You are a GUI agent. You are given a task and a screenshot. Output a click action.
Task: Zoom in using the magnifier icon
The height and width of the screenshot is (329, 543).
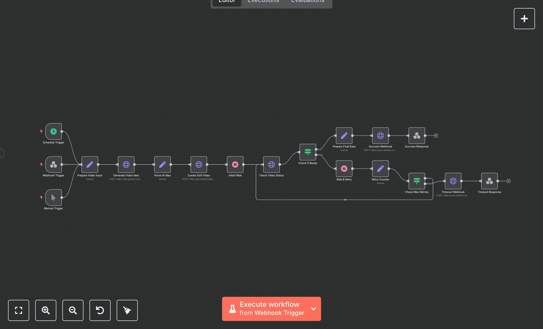click(x=46, y=310)
